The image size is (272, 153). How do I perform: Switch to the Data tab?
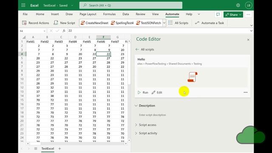[x=126, y=14]
